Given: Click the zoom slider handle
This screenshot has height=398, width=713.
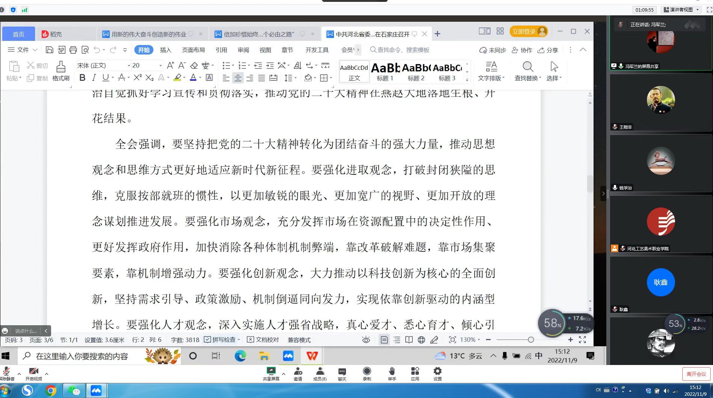Looking at the screenshot, I should coord(531,340).
